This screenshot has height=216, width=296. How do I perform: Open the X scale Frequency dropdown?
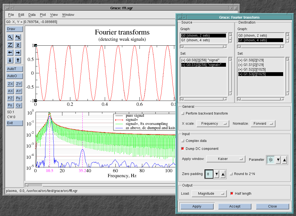point(213,124)
